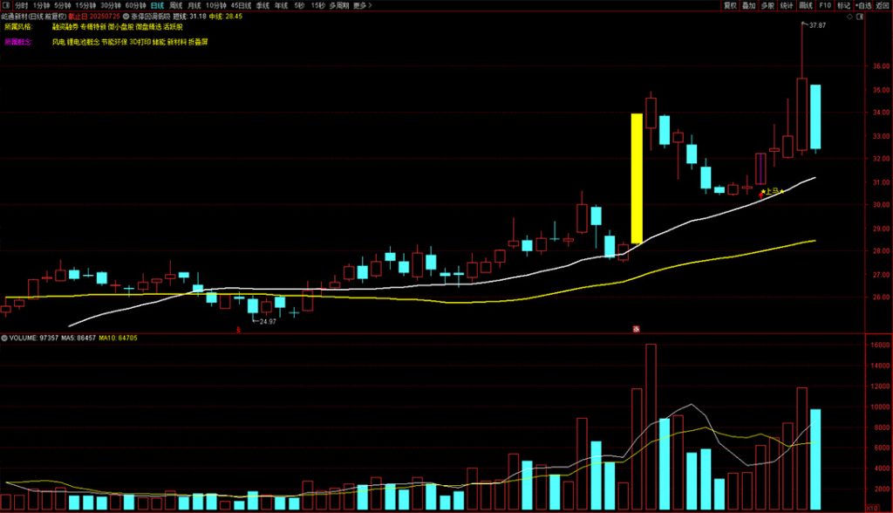
Task: Click the panel toggle icon at top-left
Action: (x=6, y=5)
